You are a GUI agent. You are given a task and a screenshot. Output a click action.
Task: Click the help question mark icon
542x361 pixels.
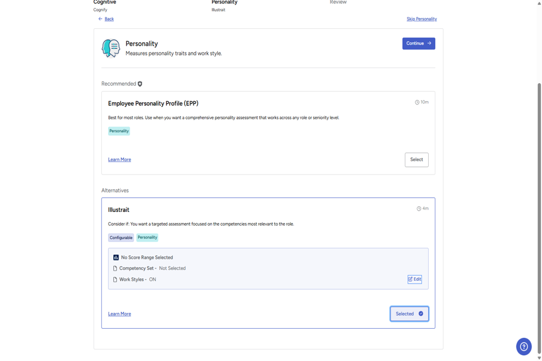(x=524, y=347)
